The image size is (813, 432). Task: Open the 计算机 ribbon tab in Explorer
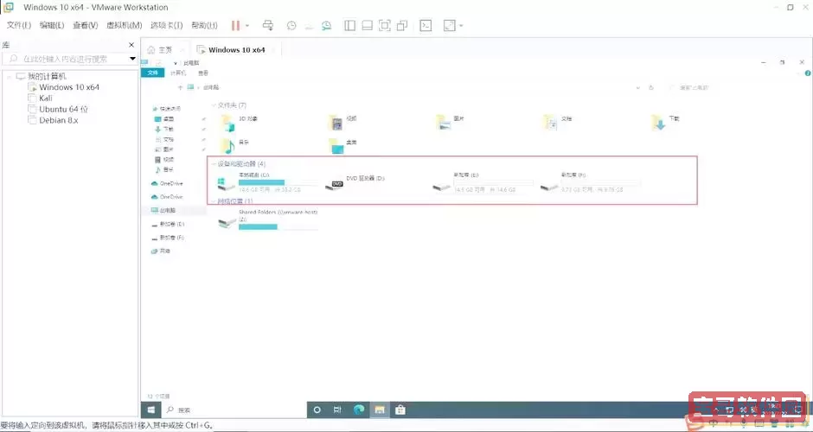[x=178, y=73]
